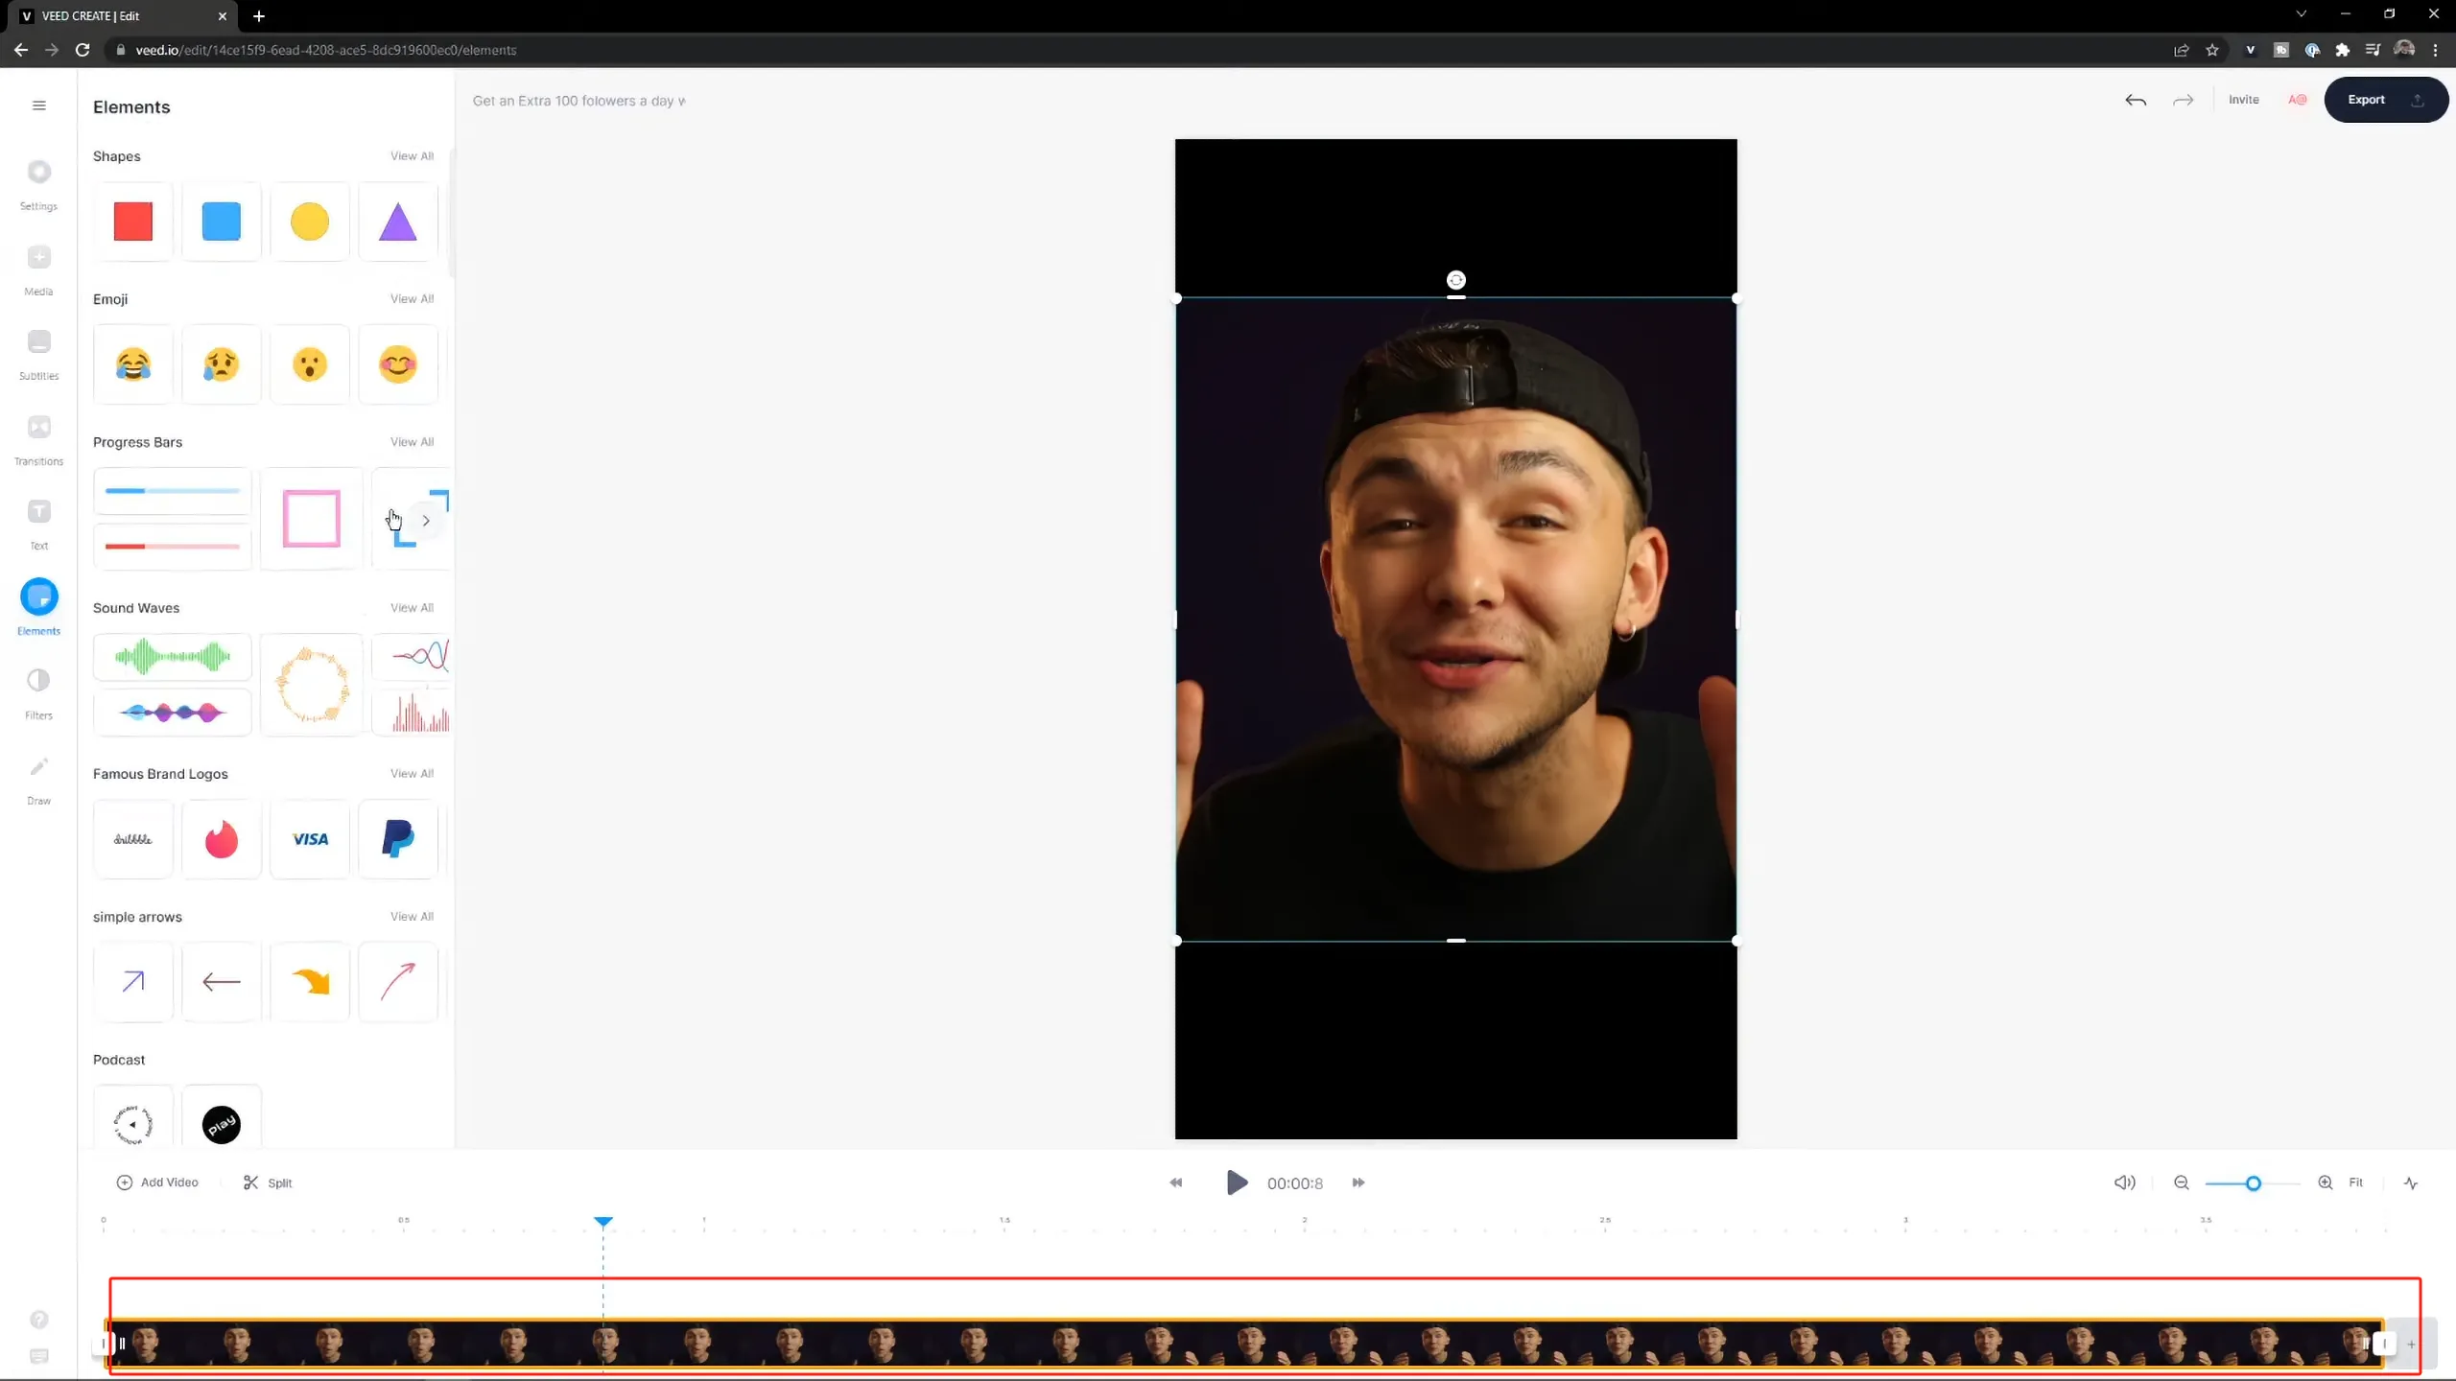Add the orange curved arrow

point(310,982)
